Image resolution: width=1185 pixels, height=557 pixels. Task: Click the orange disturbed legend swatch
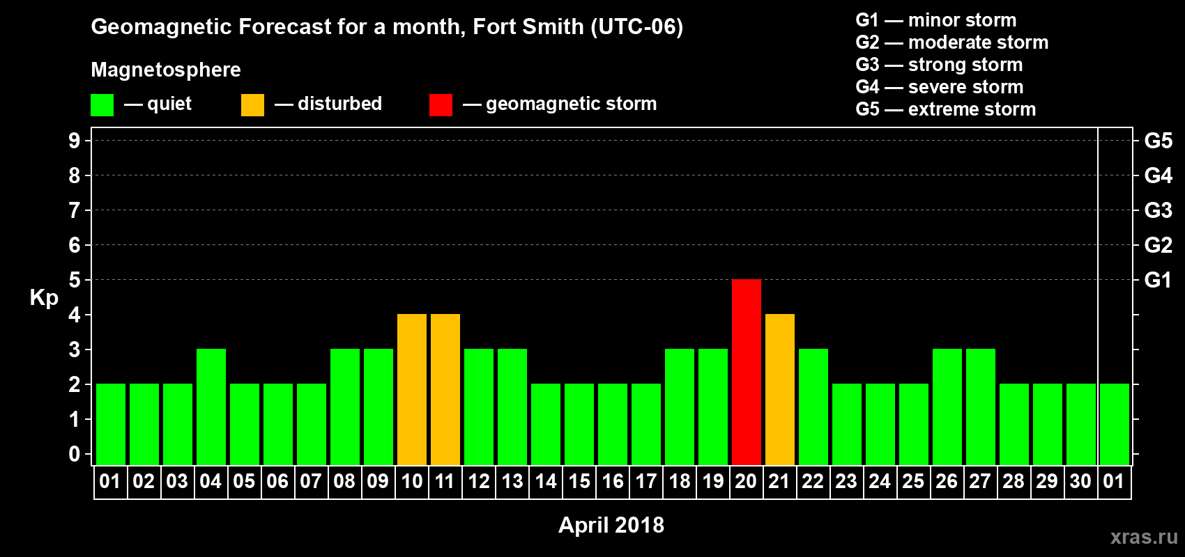click(252, 105)
